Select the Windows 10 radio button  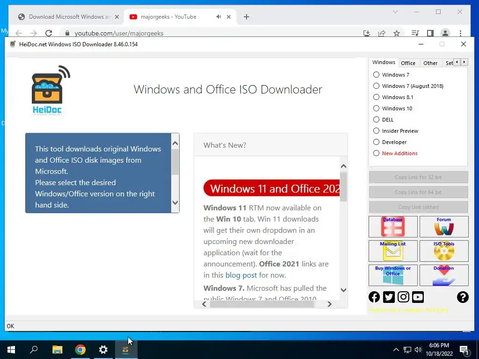coord(377,108)
